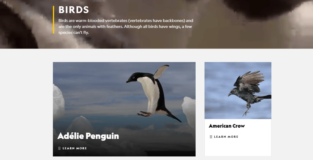Click the iceberg at left of penguin photo

point(59,102)
